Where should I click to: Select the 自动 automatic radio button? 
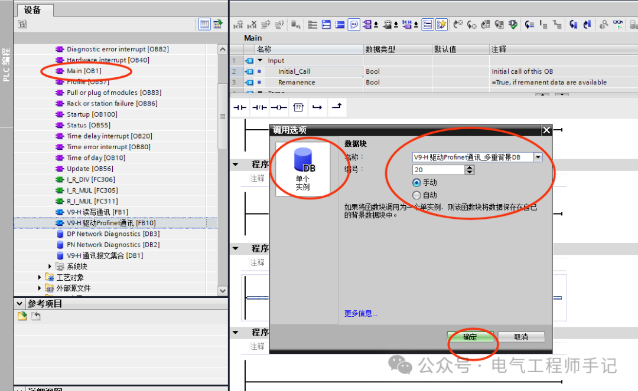coord(416,195)
